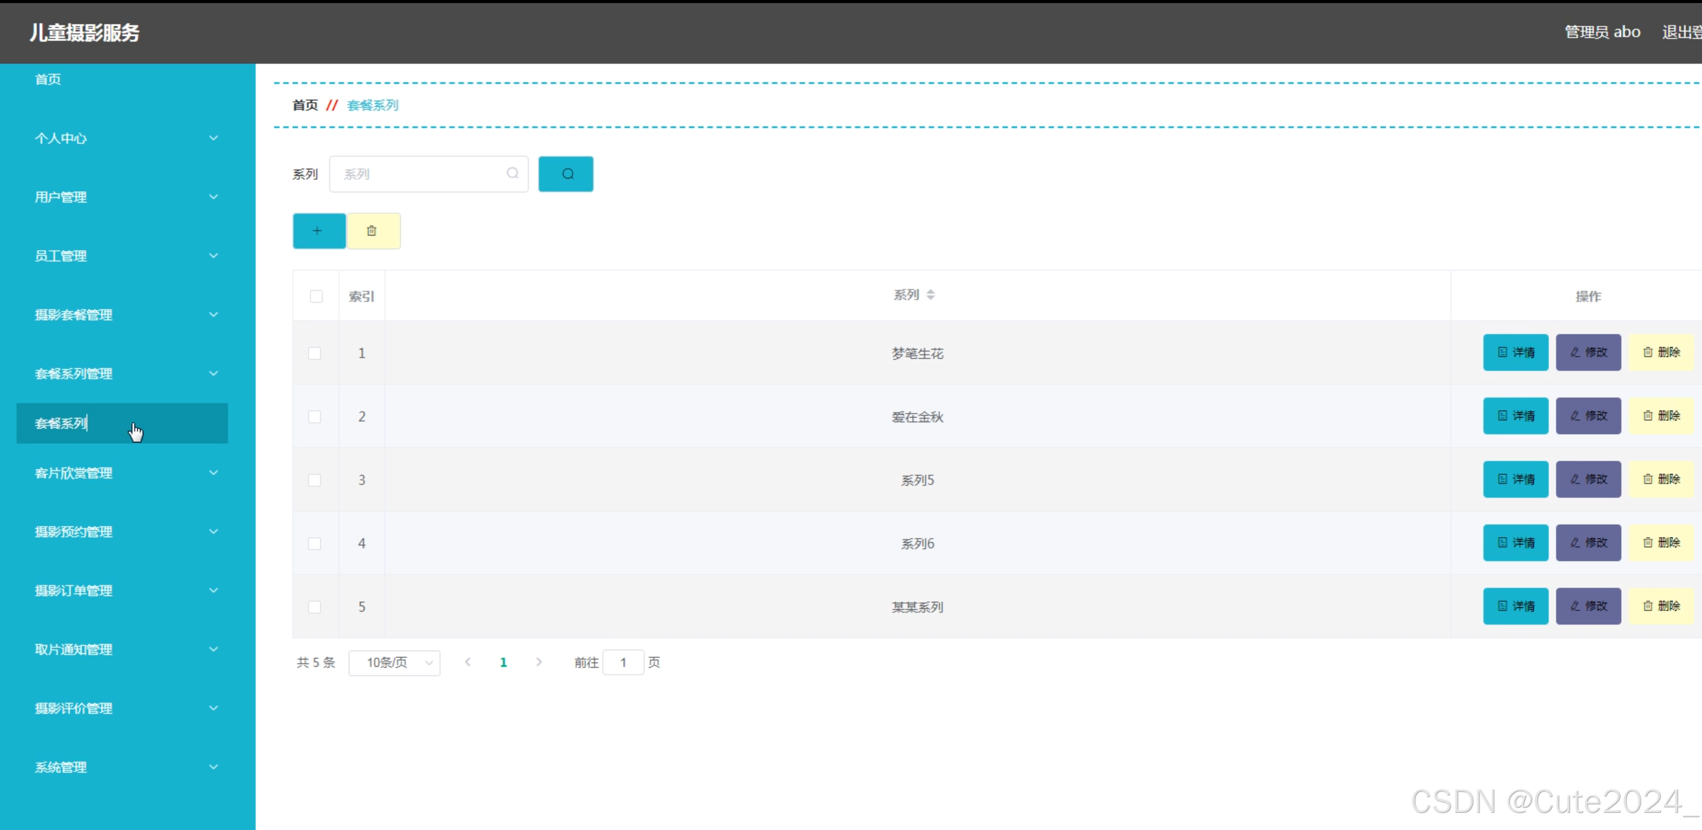The width and height of the screenshot is (1702, 830).
Task: Sort table by 系列 column arrows
Action: pyautogui.click(x=930, y=295)
